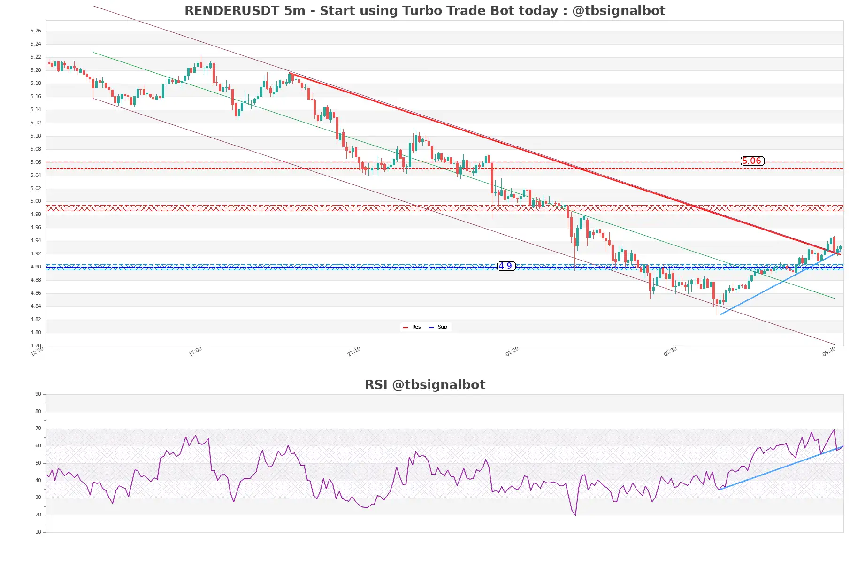Click the RSI @tbsignalbot subtitle
This screenshot has width=850, height=567.
425,385
